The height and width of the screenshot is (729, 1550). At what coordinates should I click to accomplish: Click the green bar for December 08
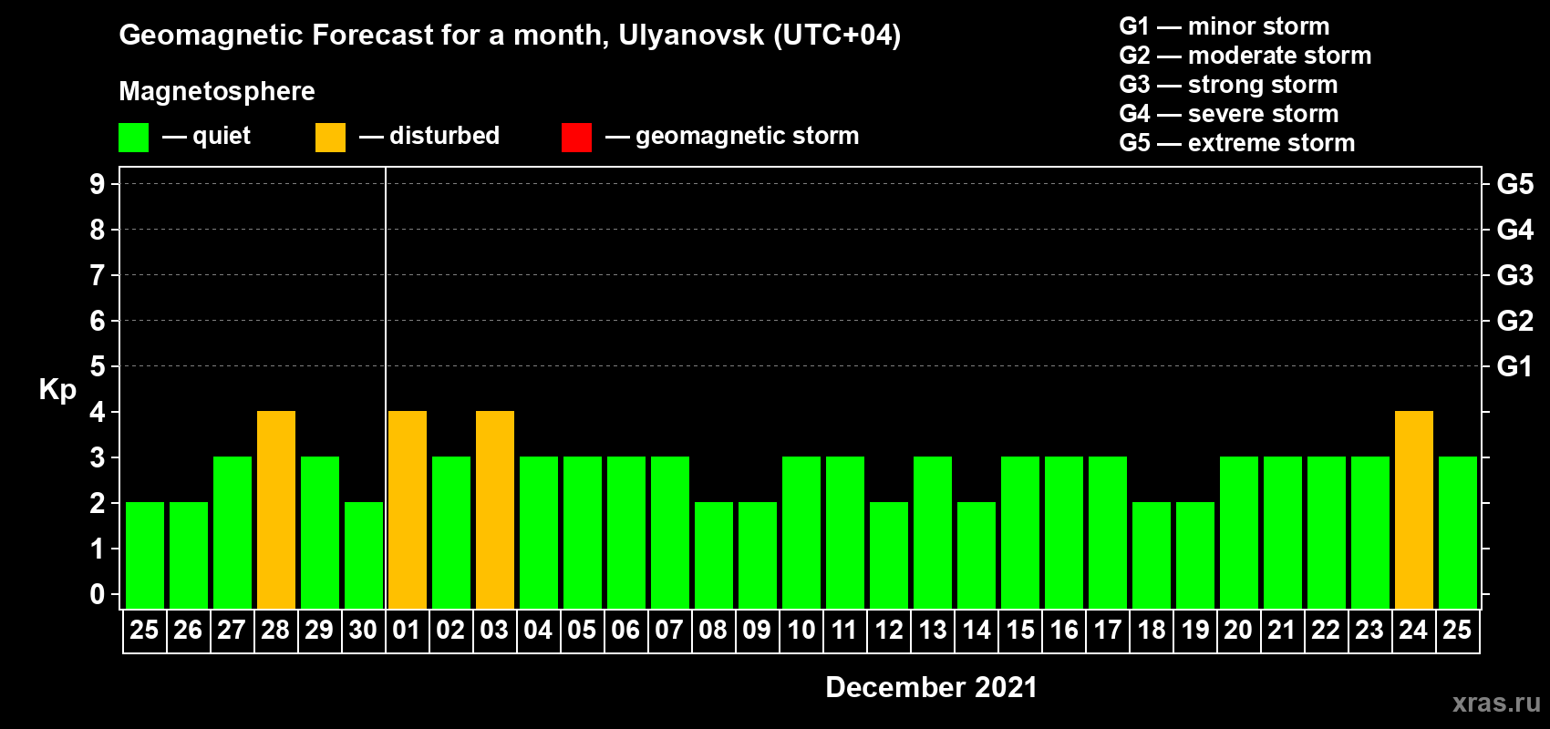(714, 556)
